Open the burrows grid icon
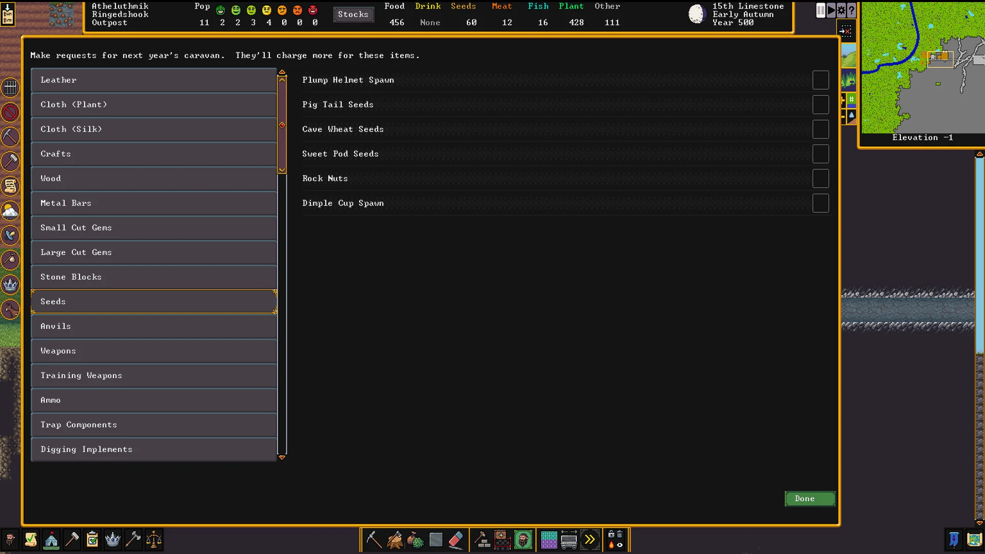This screenshot has height=554, width=985. click(549, 540)
